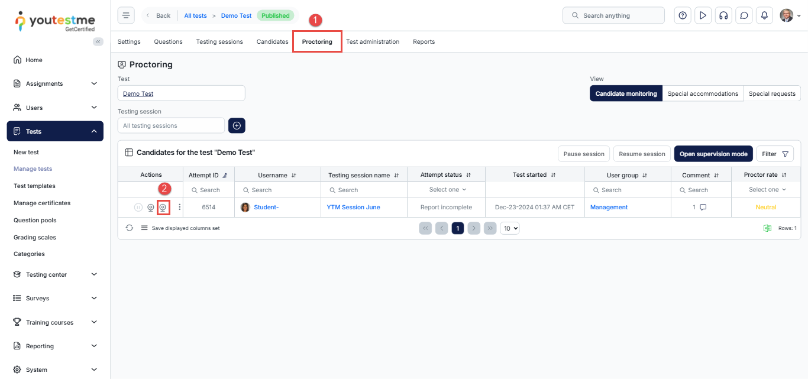The height and width of the screenshot is (379, 808).
Task: Click the pause icon in Actions column
Action: tap(138, 208)
